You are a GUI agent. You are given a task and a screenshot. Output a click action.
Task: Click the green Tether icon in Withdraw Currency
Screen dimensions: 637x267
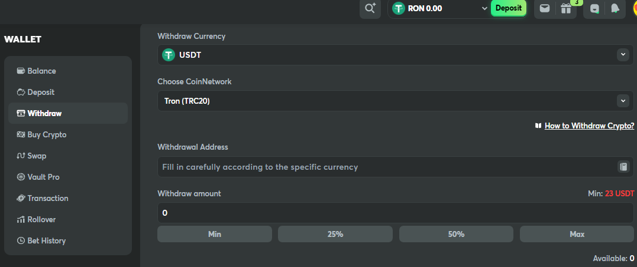(x=169, y=55)
